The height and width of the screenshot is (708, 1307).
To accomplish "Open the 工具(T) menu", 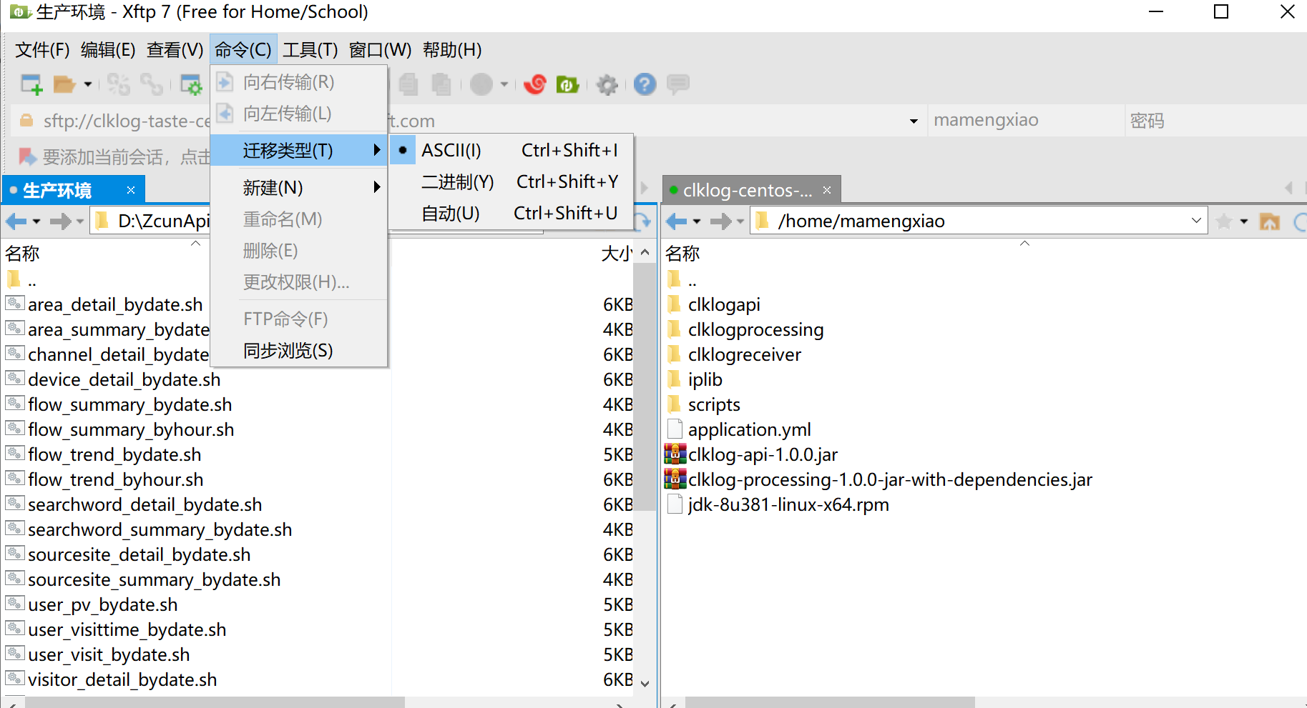I will [x=310, y=50].
